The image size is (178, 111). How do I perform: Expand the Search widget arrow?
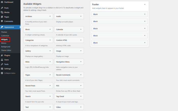tap(50, 96)
